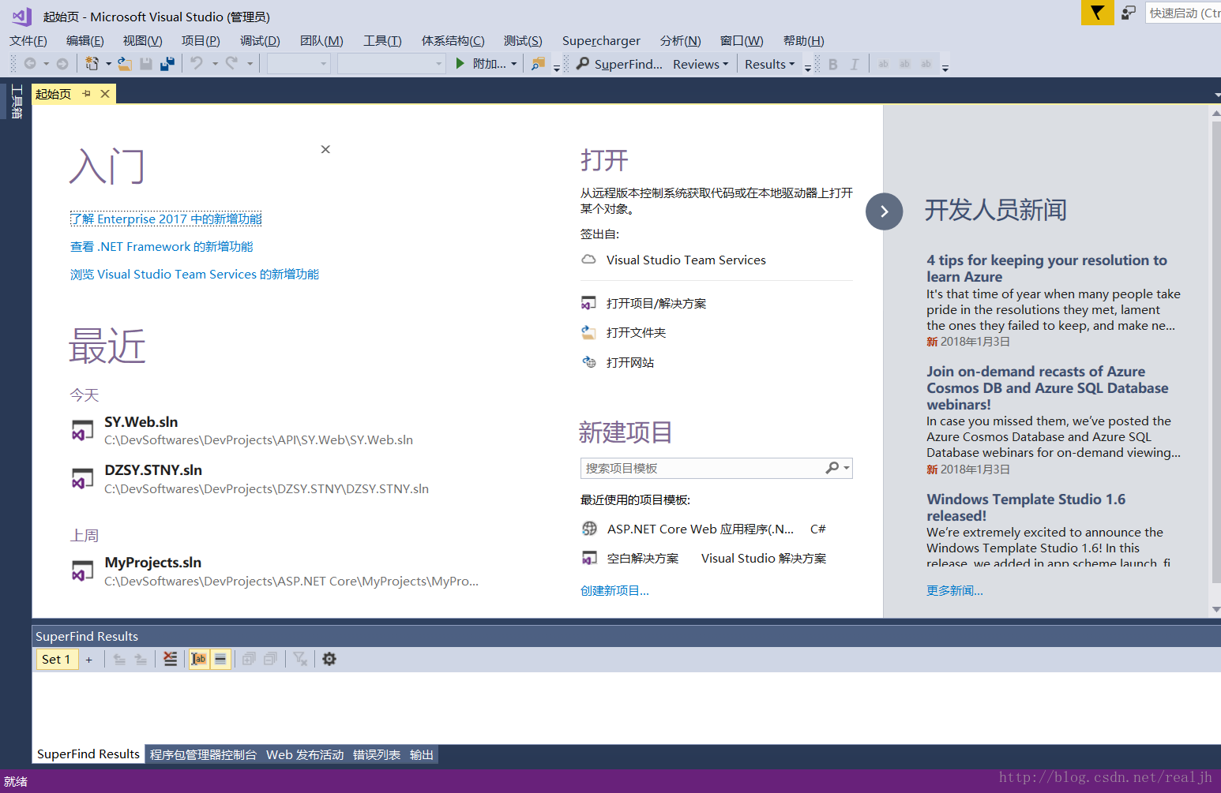Click the Italic formatting icon
The image size is (1221, 793).
854,64
